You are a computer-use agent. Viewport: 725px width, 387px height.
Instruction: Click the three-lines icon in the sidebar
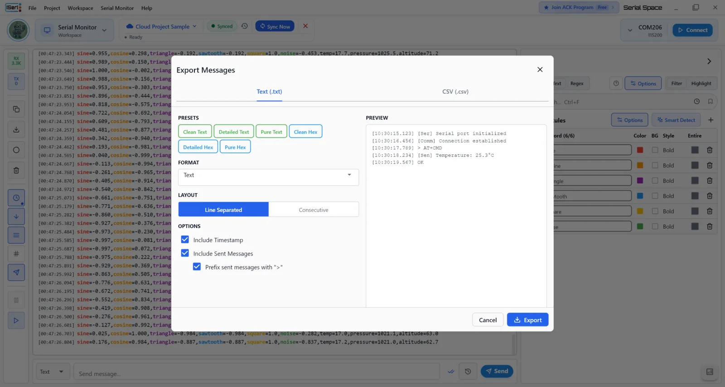click(16, 235)
